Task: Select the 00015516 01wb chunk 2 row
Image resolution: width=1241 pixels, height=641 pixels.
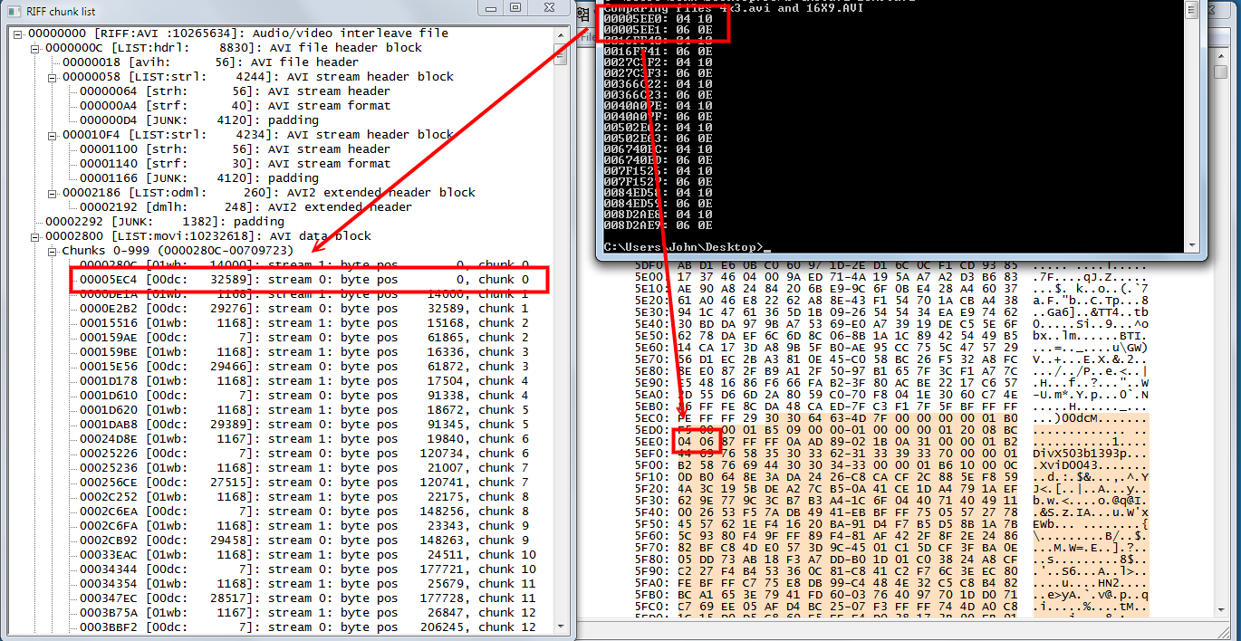Action: tap(304, 323)
